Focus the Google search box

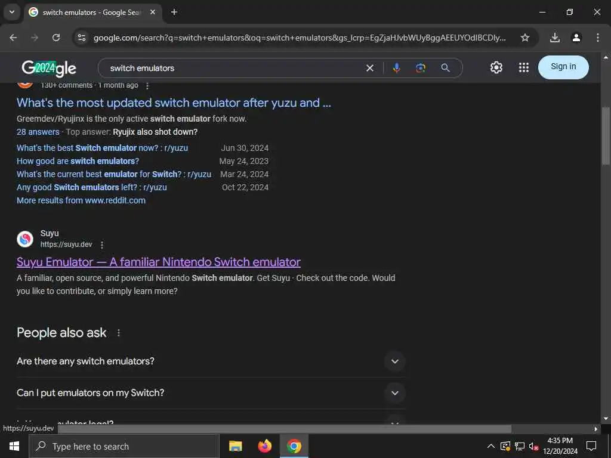[x=234, y=68]
